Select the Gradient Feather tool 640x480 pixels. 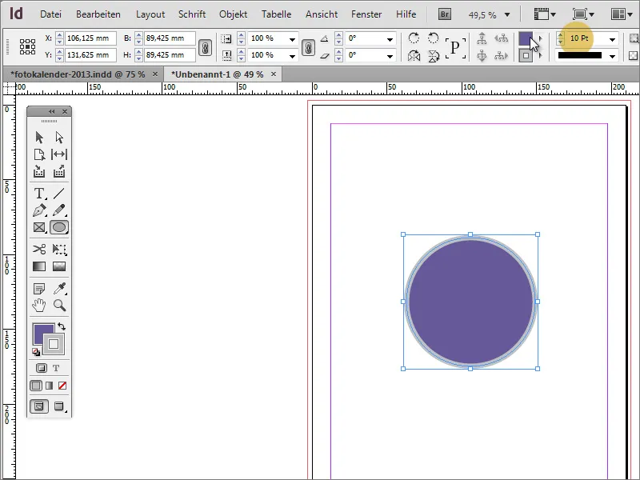(x=59, y=266)
